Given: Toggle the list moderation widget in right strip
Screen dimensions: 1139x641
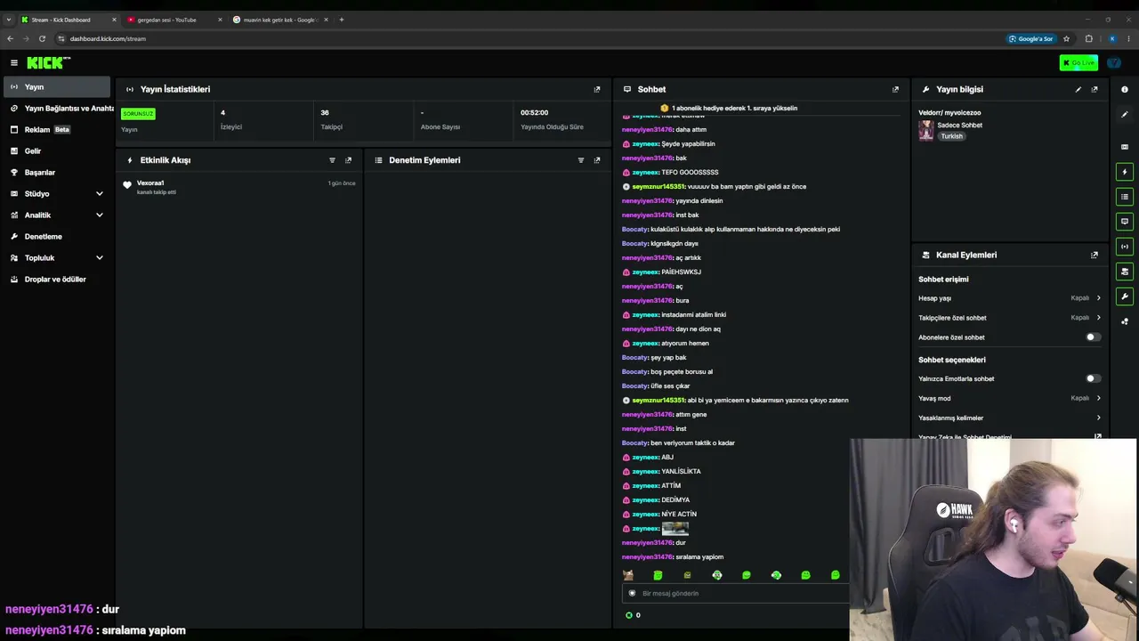Looking at the screenshot, I should click(x=1125, y=197).
